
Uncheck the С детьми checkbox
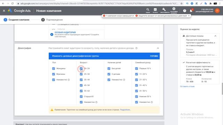(x=109, y=74)
